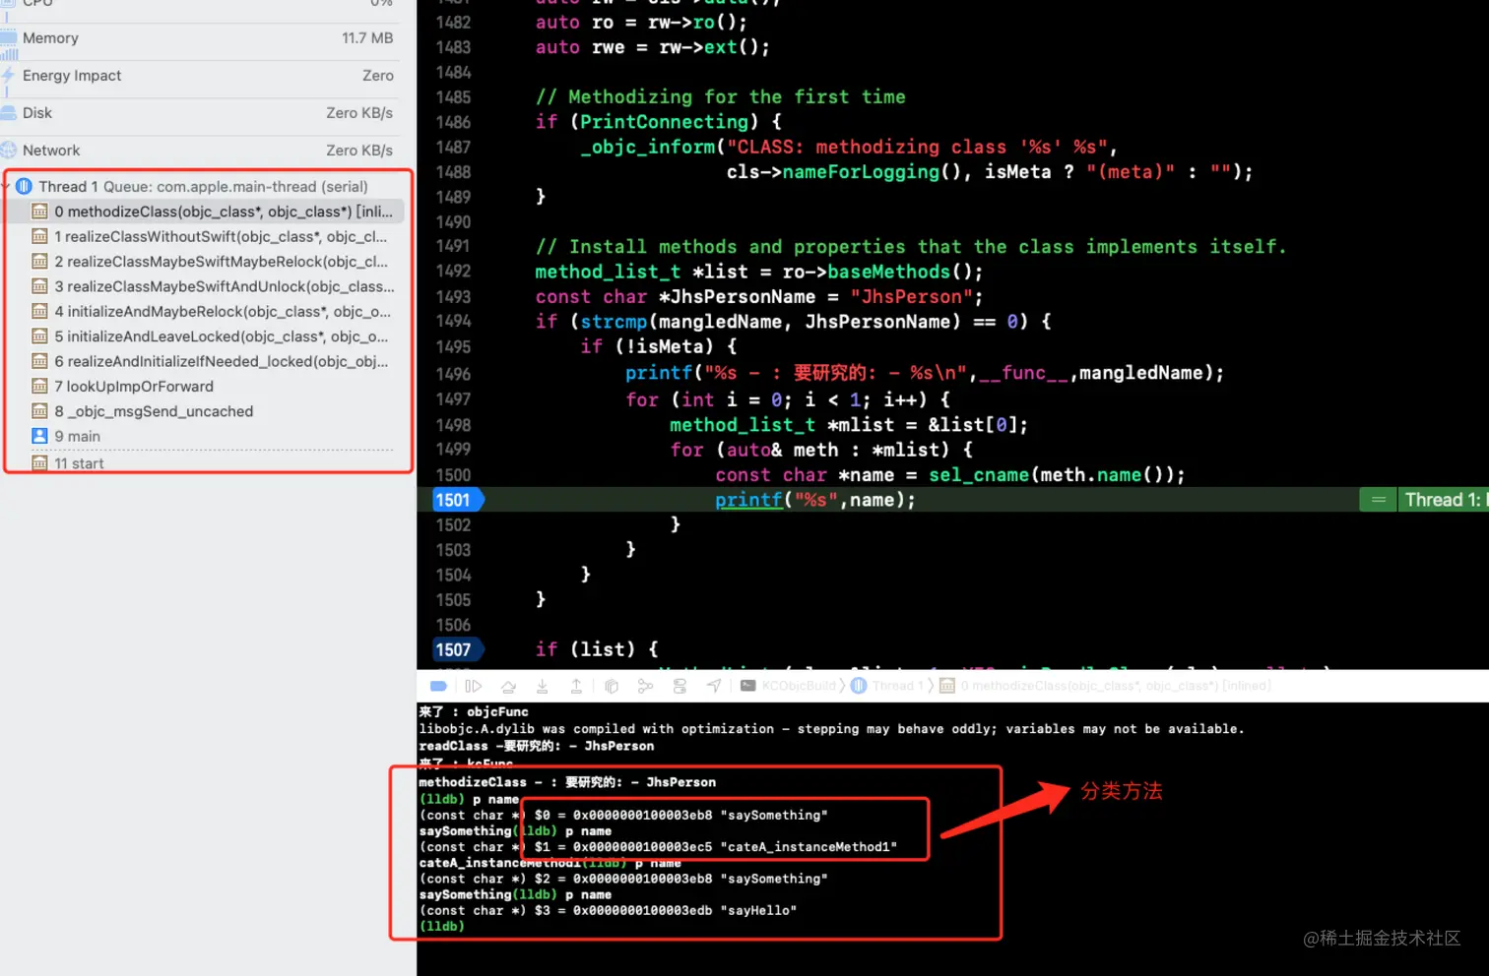
Task: Toggle the breakpoint at line 1507
Action: click(457, 649)
